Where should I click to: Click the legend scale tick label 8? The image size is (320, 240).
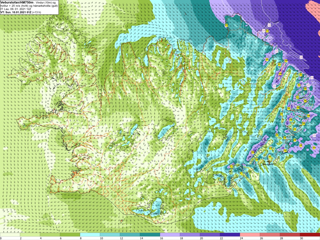pos(81,238)
